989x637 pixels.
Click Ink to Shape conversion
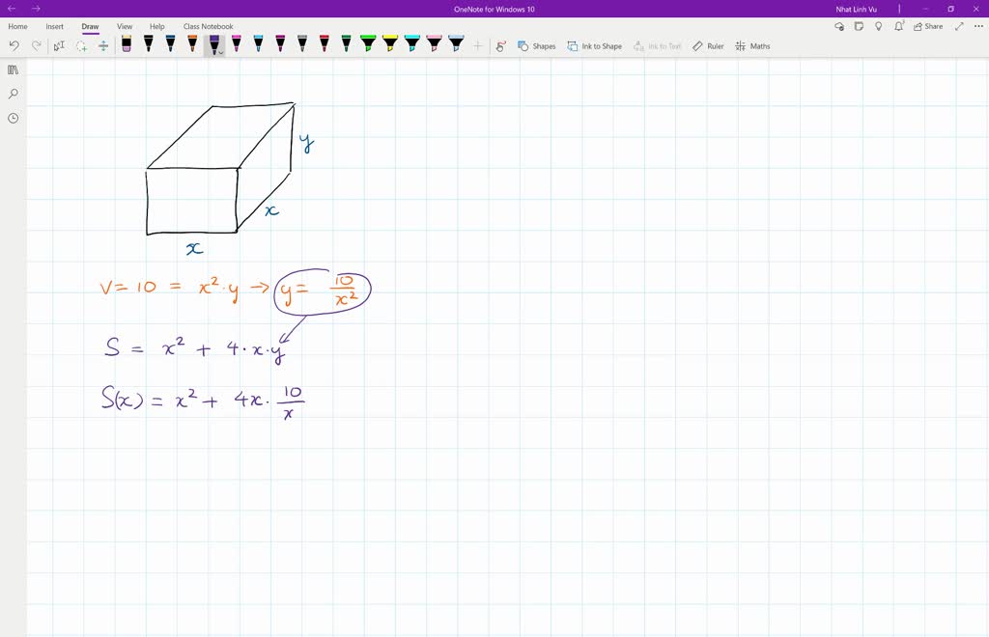[x=594, y=44]
